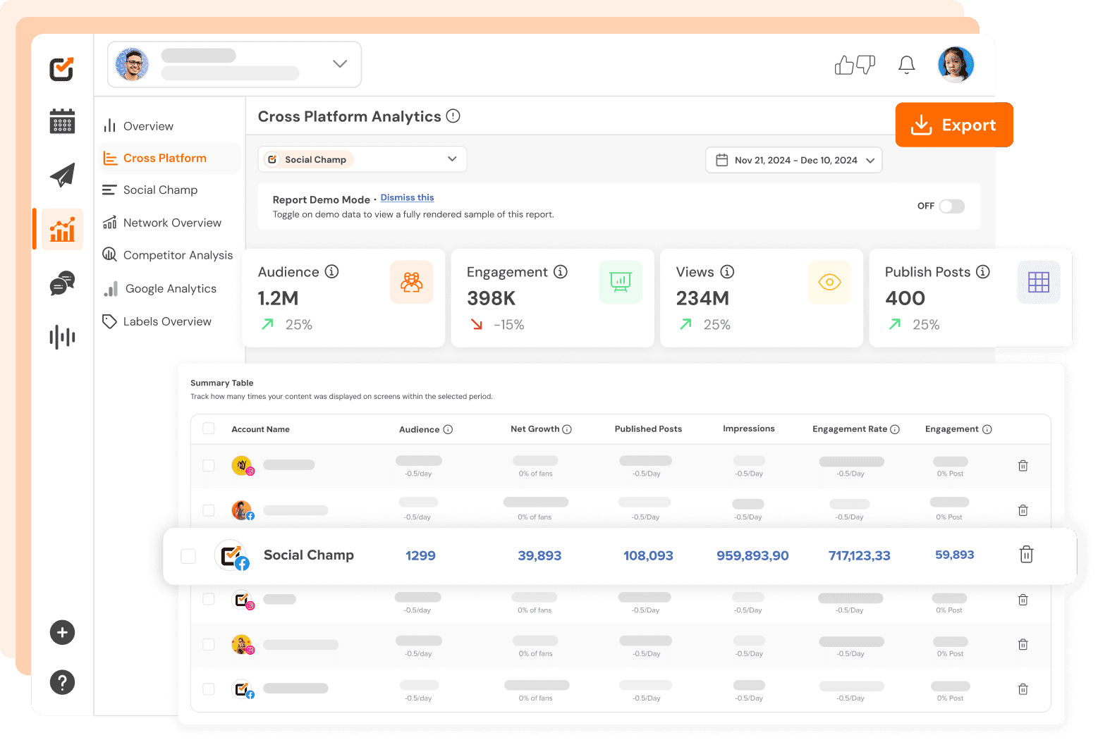Click the audio waveform icon in sidebar
This screenshot has height=740, width=1098.
click(x=62, y=338)
